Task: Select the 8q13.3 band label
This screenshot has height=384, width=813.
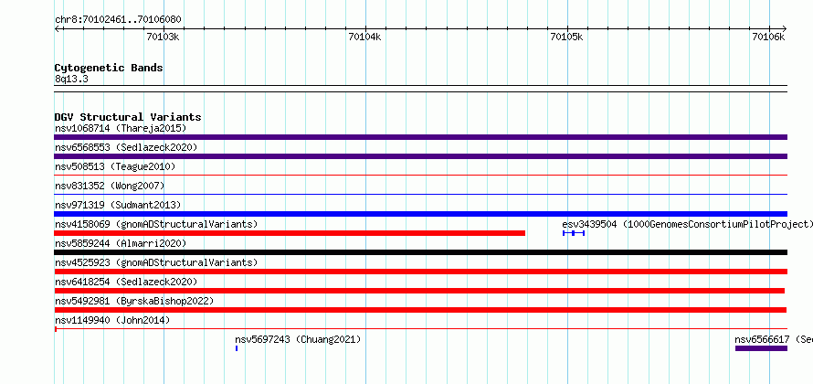Action: click(x=71, y=80)
